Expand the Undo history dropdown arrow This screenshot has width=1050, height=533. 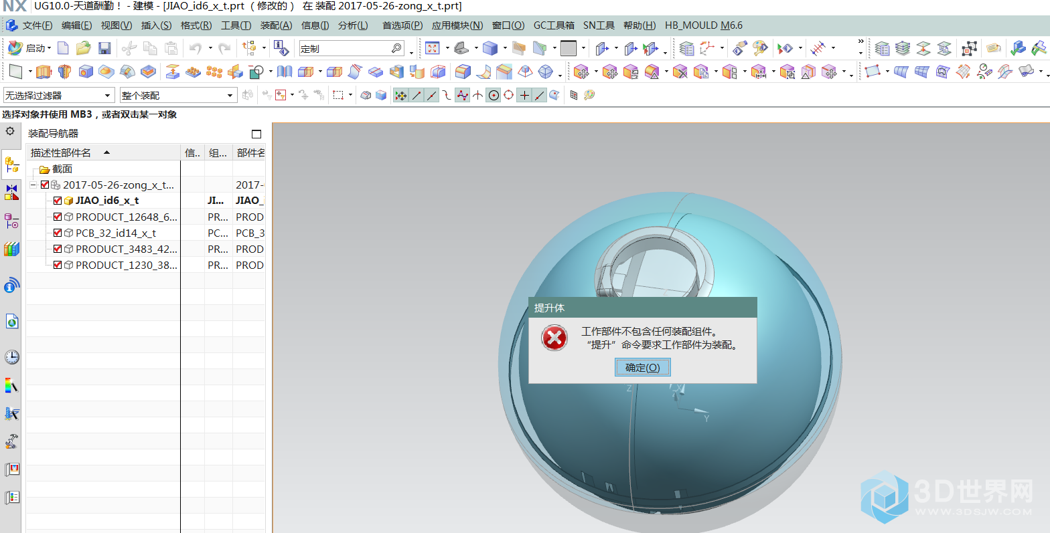click(x=210, y=48)
